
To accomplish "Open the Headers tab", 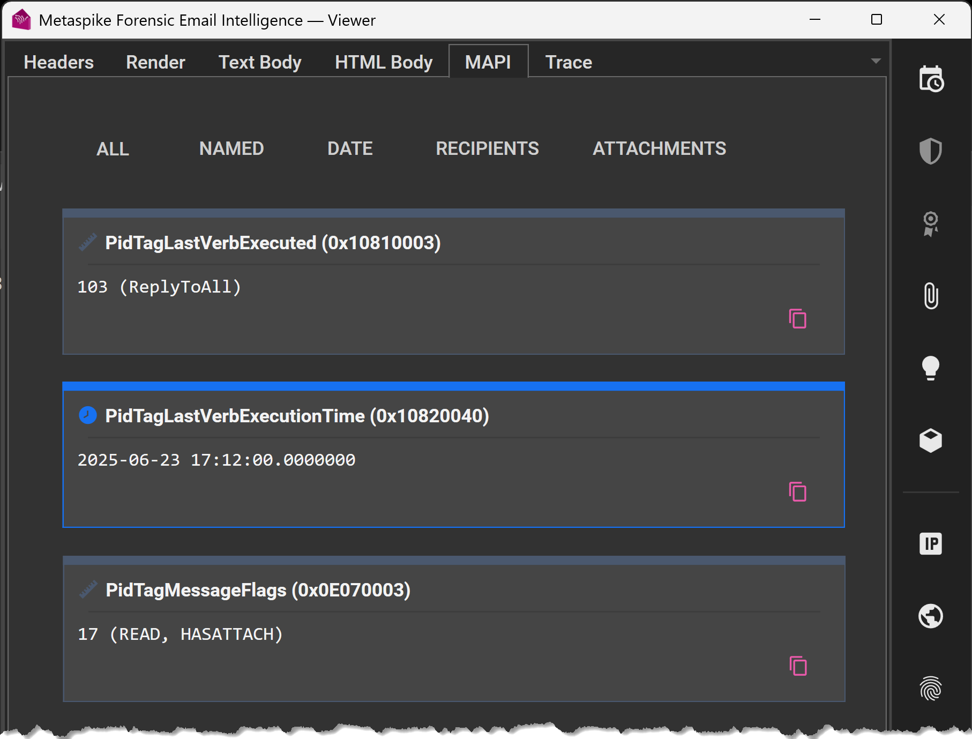I will [x=59, y=62].
